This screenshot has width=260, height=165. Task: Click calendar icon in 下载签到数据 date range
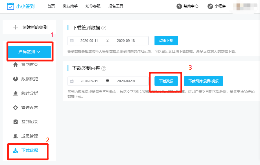coord(72,41)
